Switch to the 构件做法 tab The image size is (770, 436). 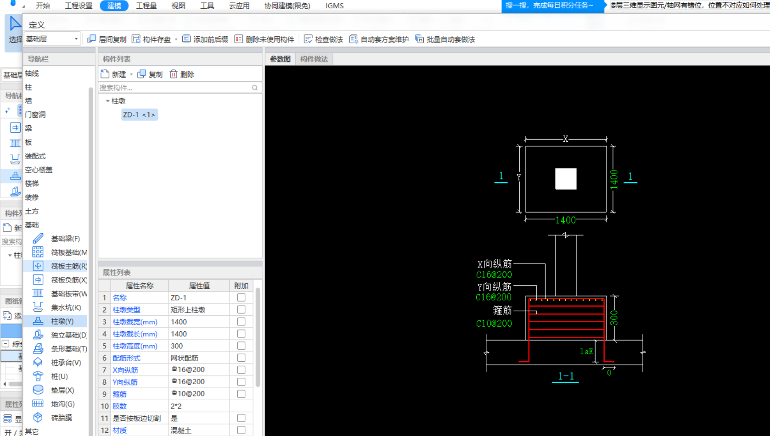[x=314, y=59]
